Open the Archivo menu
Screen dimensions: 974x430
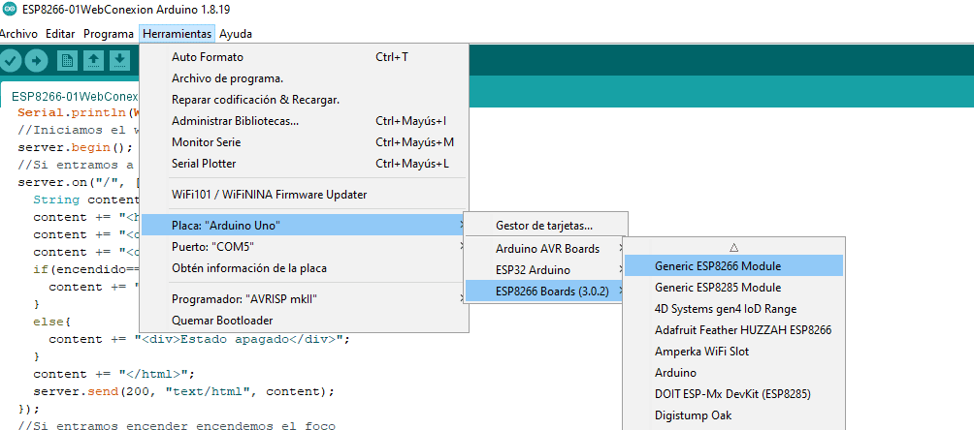pos(18,34)
